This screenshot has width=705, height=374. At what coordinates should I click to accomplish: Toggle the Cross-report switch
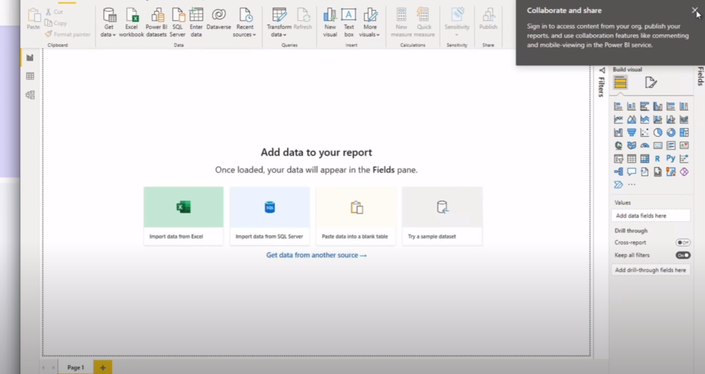coord(683,242)
